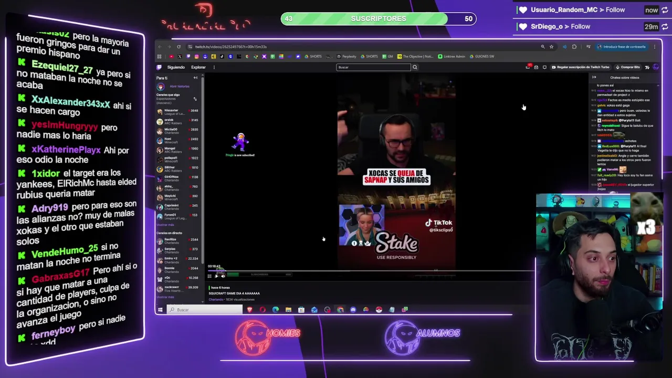Open video chapters list icon
This screenshot has width=672, height=378.
click(x=209, y=276)
